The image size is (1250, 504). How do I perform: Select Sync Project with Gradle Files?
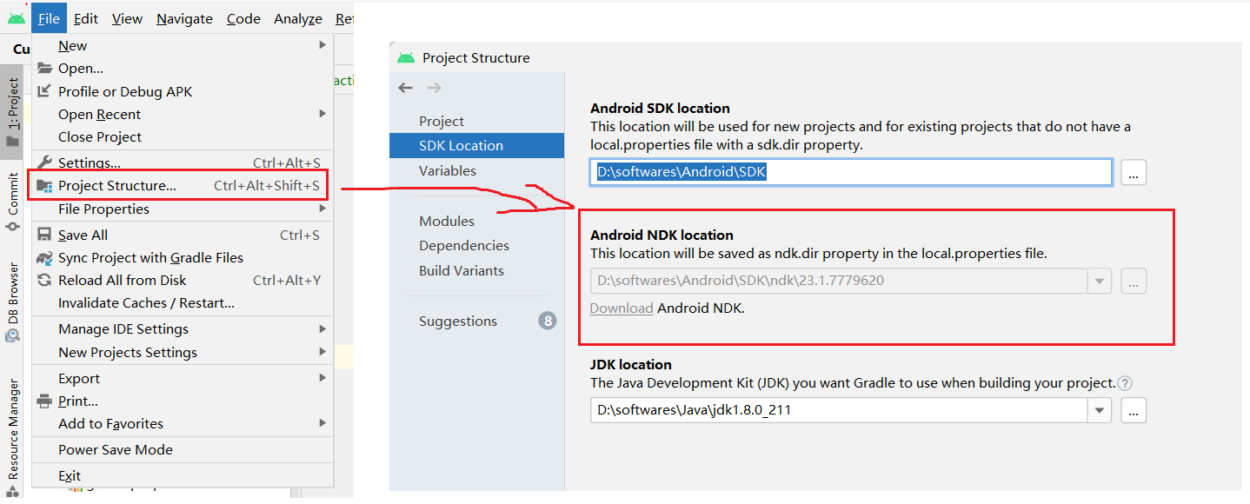pos(183,257)
